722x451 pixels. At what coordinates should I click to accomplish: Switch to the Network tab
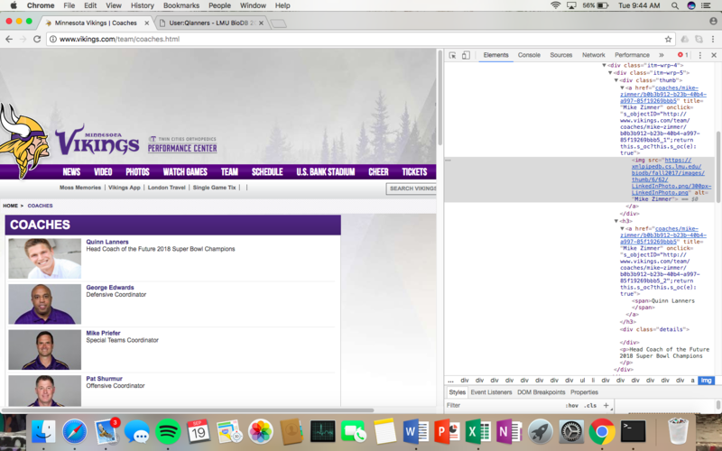pos(593,55)
